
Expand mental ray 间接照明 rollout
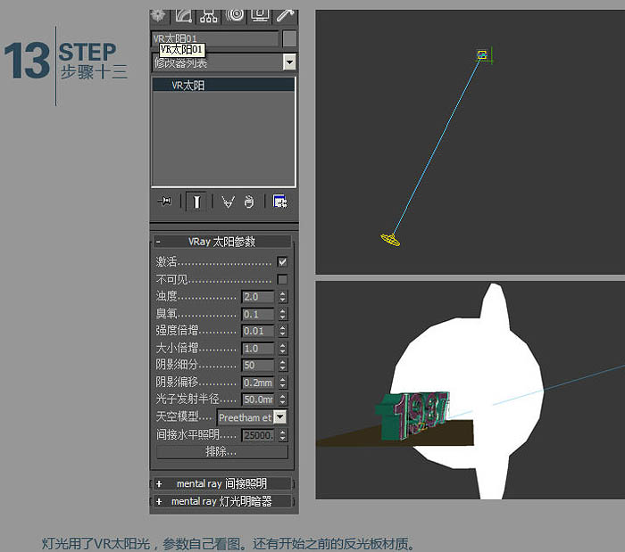point(221,483)
